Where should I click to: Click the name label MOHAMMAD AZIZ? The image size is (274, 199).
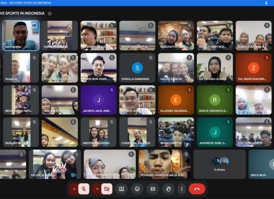pyautogui.click(x=96, y=47)
